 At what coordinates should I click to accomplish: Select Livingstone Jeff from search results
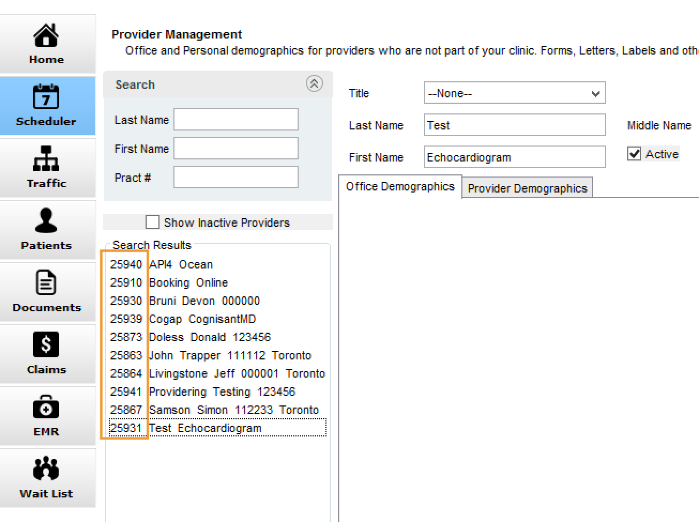point(236,374)
